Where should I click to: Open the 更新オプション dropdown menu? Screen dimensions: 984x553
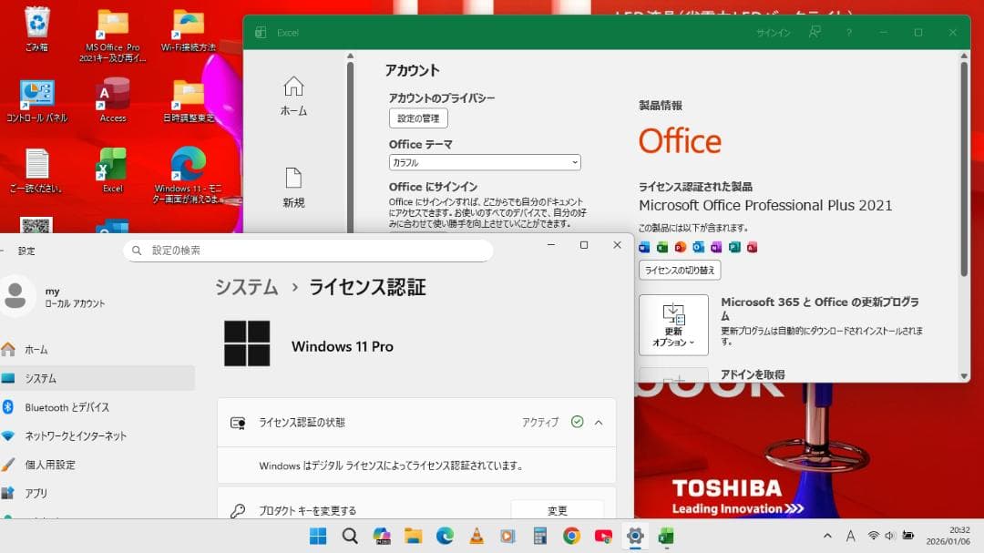[672, 325]
